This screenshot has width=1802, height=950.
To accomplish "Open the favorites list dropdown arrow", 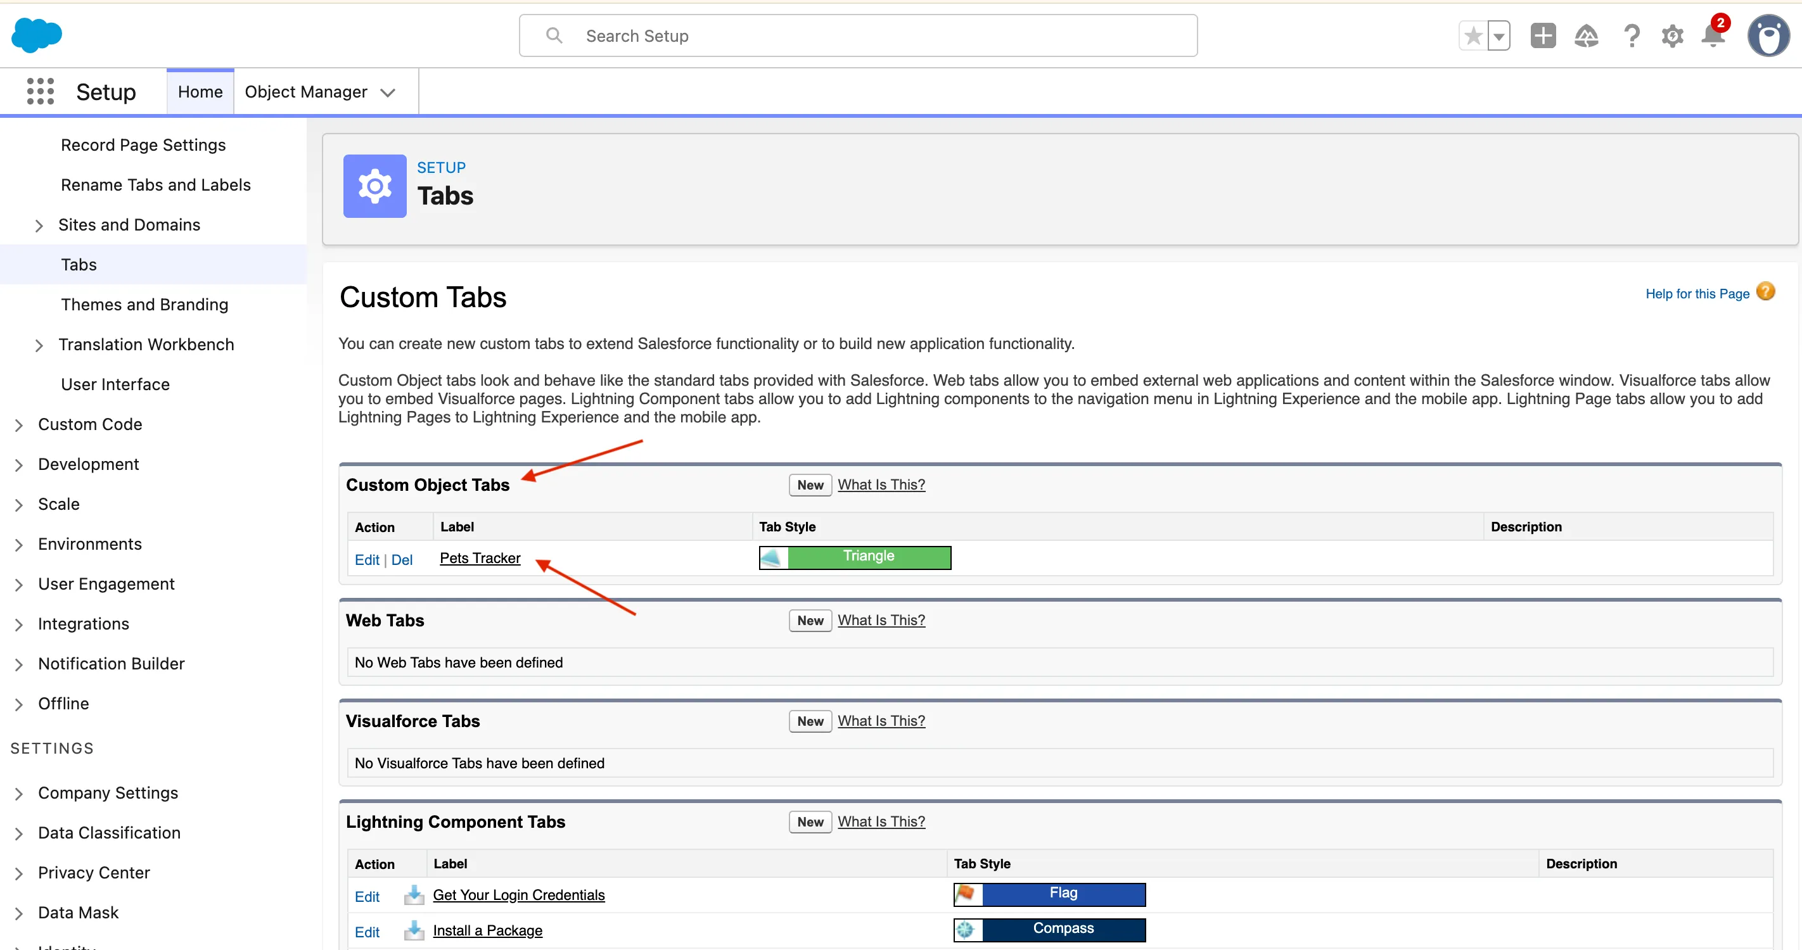I will 1498,35.
